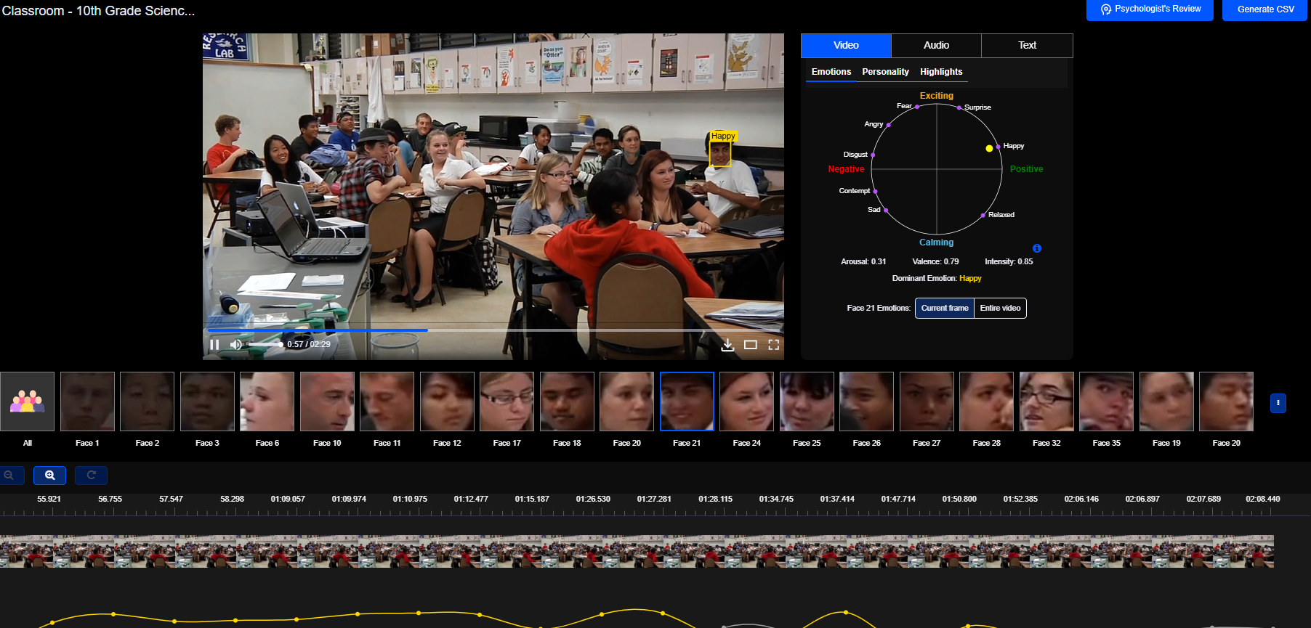Toggle emotions to Current frame
Screen dimensions: 1311x628
[x=945, y=308]
